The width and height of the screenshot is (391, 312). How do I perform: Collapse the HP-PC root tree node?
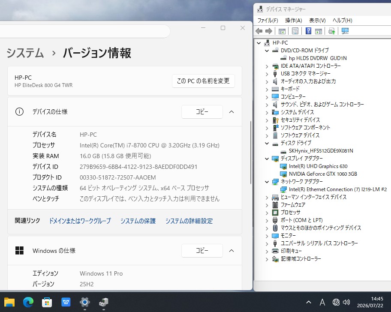tap(259, 43)
